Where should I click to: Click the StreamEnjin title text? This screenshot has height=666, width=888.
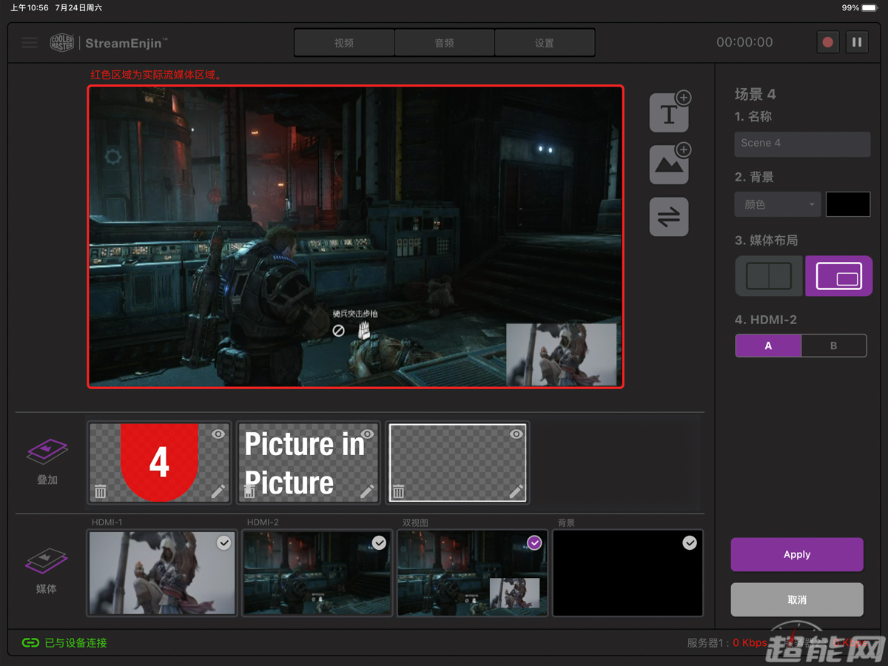126,43
